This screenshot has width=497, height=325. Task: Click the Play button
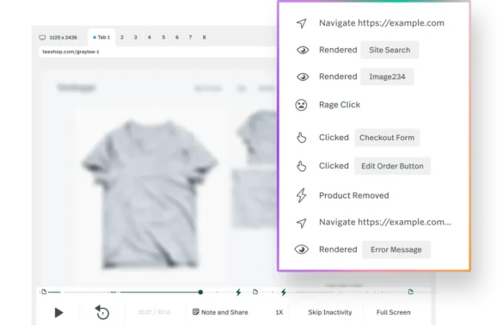point(58,313)
